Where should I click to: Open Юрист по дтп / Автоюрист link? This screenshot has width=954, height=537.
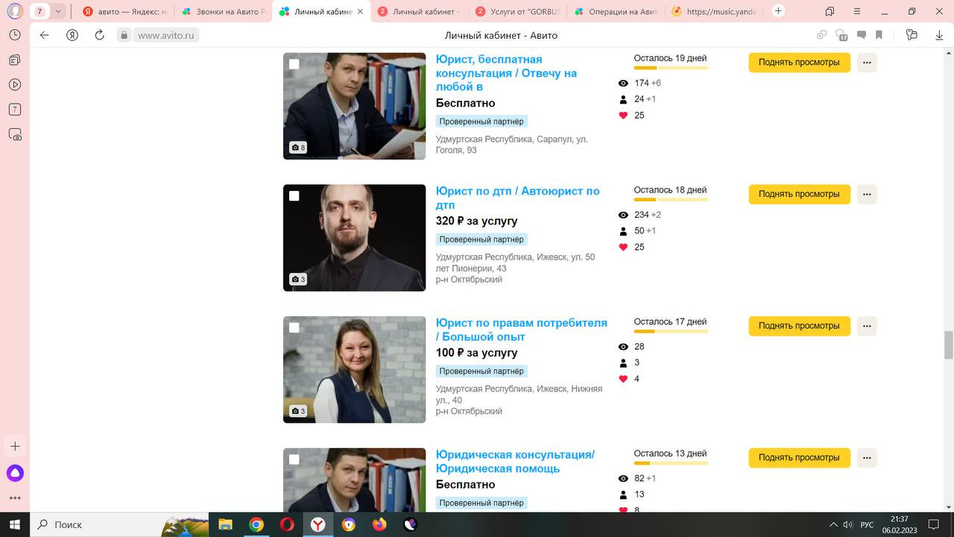(518, 198)
